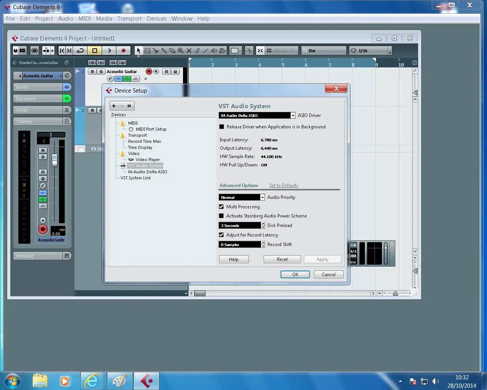Select the Draw pencil tool

tap(197, 50)
